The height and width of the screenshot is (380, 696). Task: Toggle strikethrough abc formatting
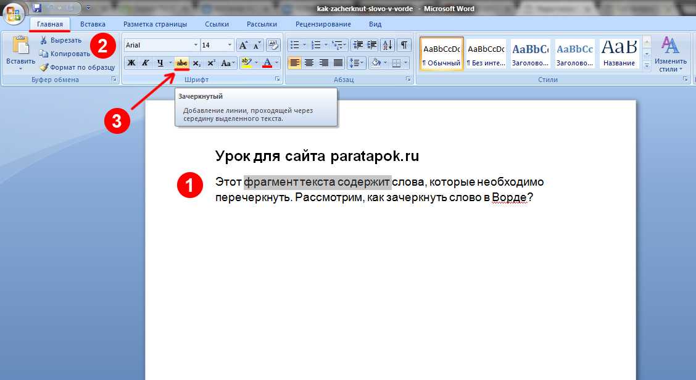point(181,63)
